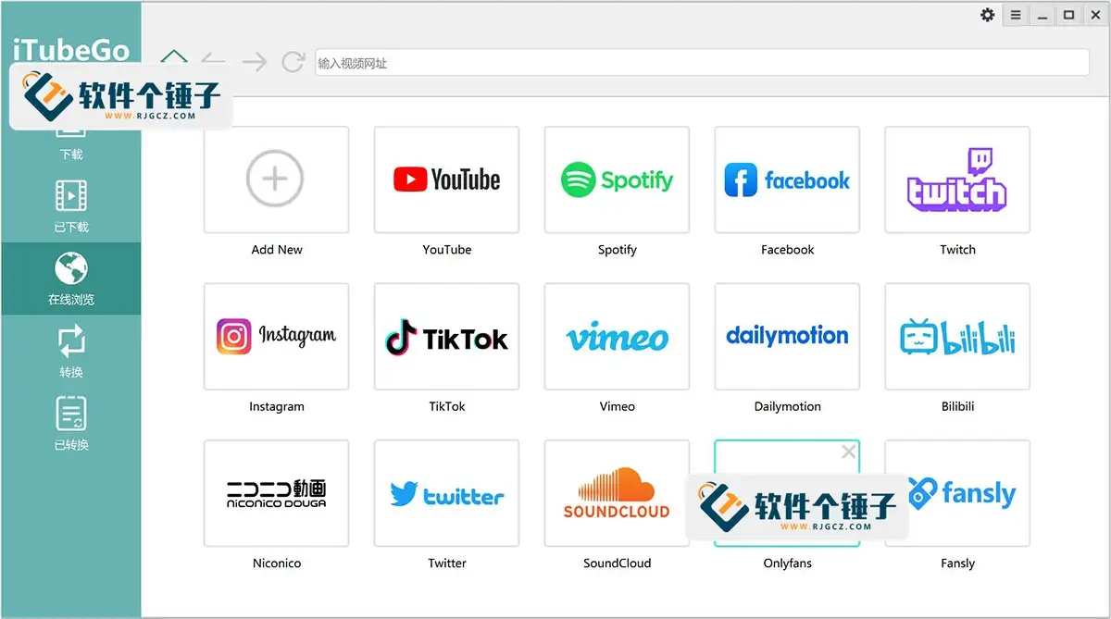
Task: Select the Vimeo tile
Action: click(x=617, y=336)
